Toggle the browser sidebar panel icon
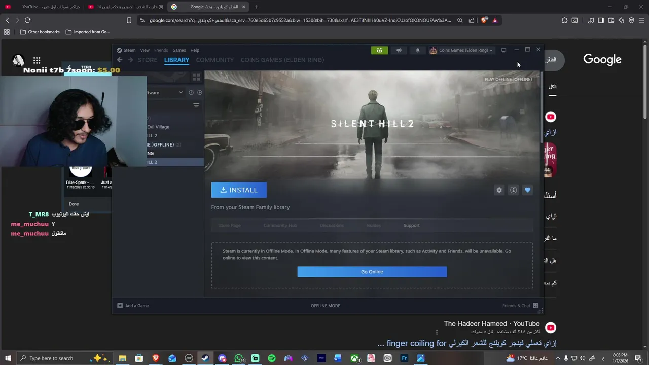This screenshot has width=649, height=365. [x=601, y=20]
